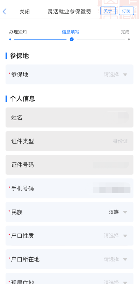This screenshot has height=284, width=139.
Task: Click the 手机号码 input field
Action: (x=69, y=188)
